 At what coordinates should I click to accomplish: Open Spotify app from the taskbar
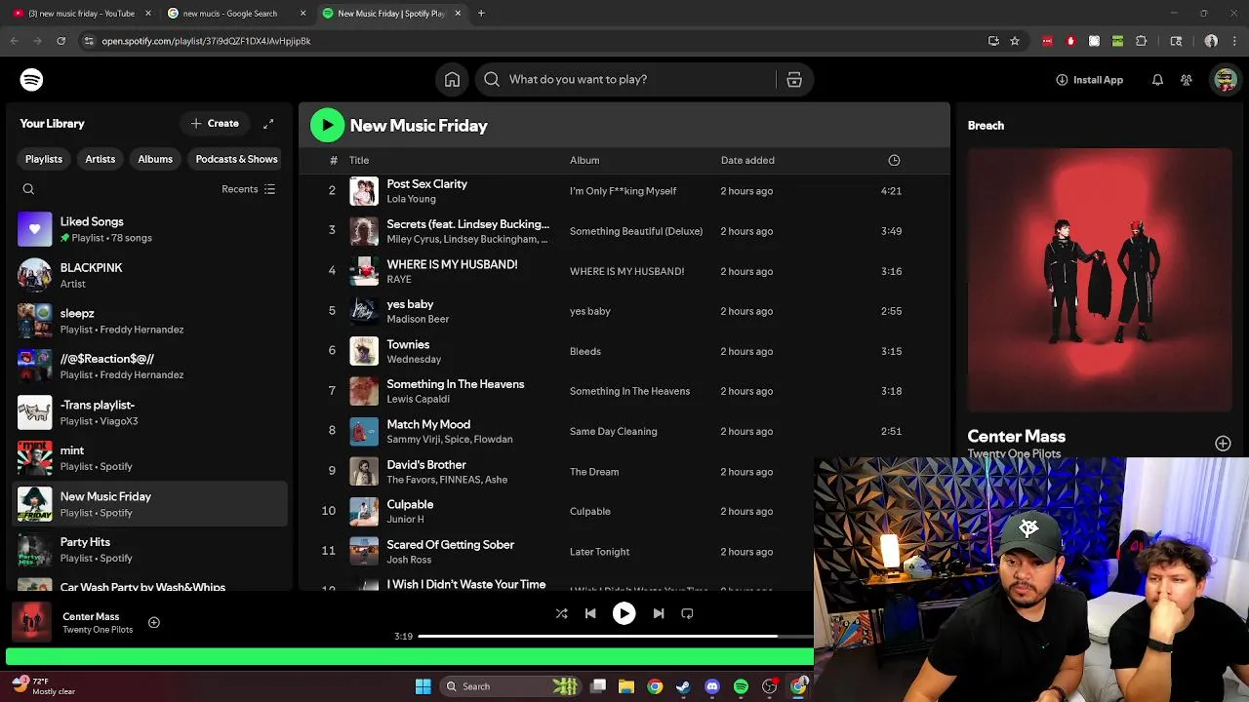click(741, 686)
